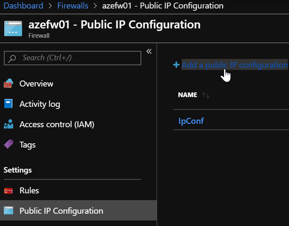Click the Overview firewall icon in sidebar

pos(8,84)
